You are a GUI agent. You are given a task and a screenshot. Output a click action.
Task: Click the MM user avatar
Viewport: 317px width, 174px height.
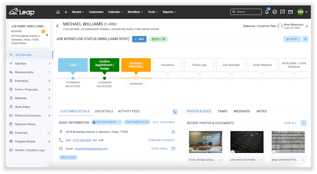tap(301, 12)
